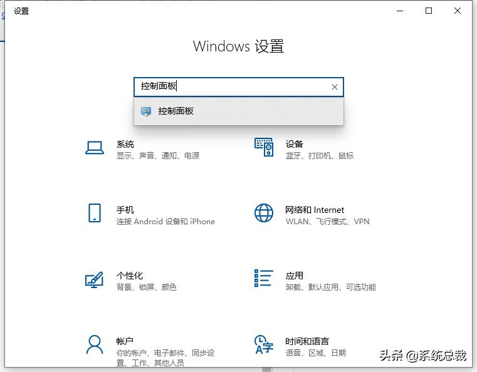This screenshot has width=477, height=372.
Task: Open the 应用 list icon
Action: (264, 278)
